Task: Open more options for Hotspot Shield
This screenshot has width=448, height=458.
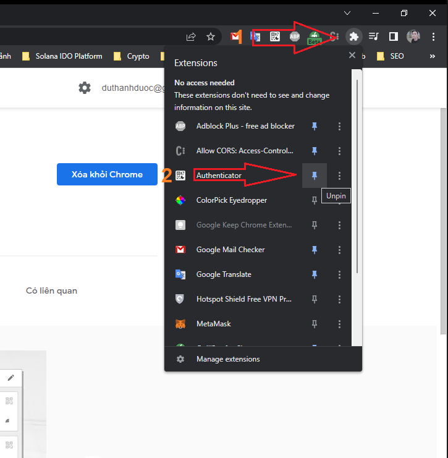Action: (x=339, y=299)
